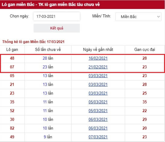The image size is (165, 142).
Task: Open the 05/03/2021 link in row 35
Action: point(98,102)
